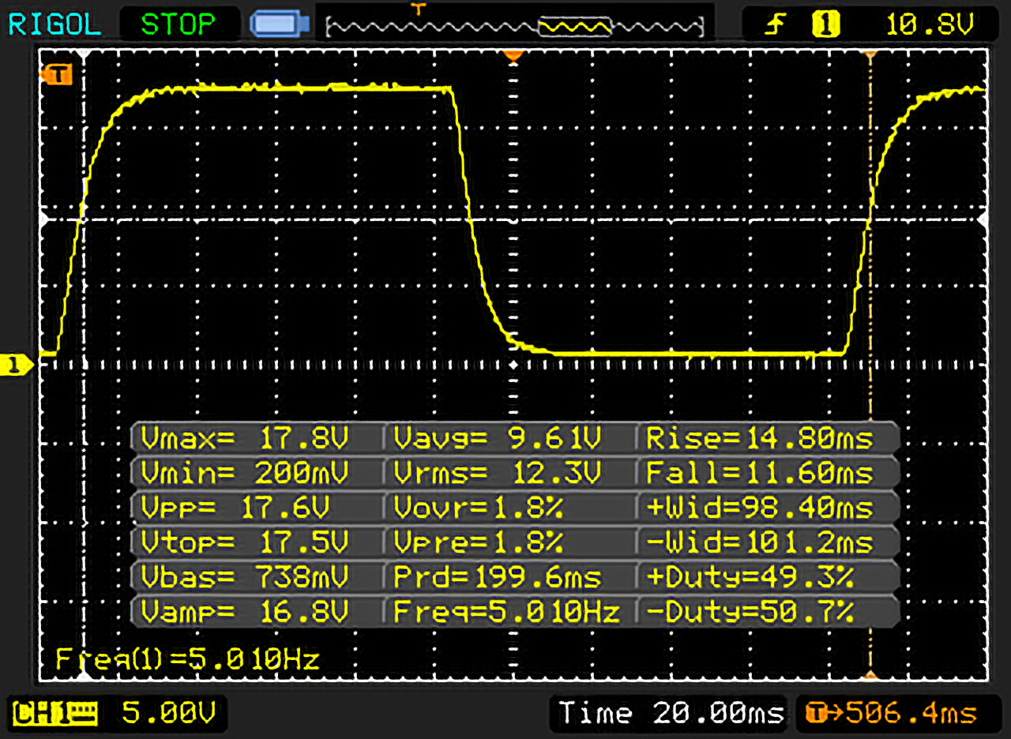Click the Vmax= 17.8V measurement

click(245, 437)
